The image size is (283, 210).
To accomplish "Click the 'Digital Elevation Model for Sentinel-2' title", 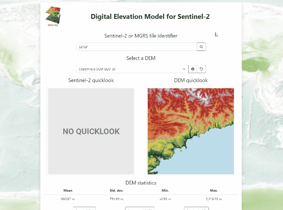I will 150,17.
